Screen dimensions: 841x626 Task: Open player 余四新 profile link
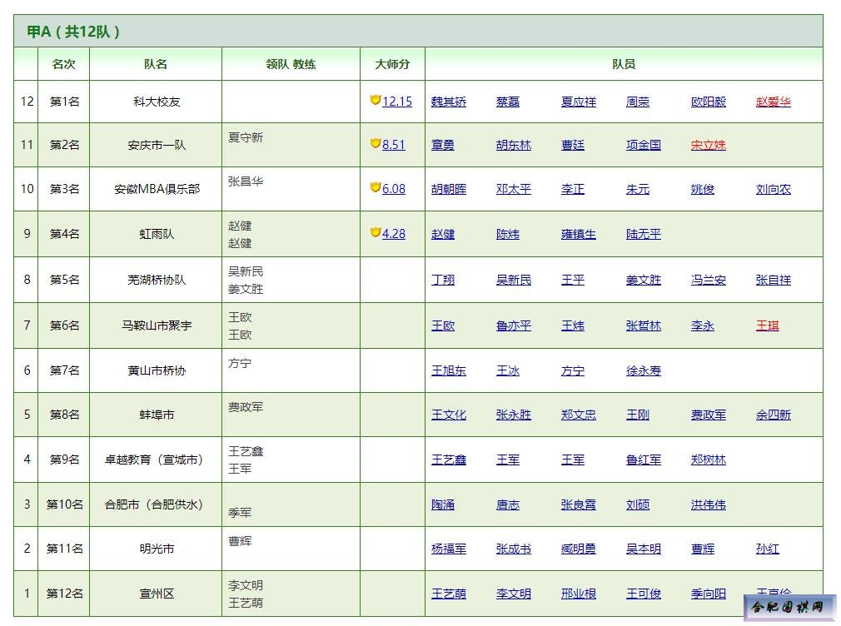773,415
